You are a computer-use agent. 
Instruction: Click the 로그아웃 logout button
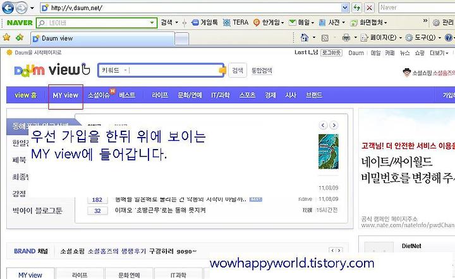click(x=331, y=53)
